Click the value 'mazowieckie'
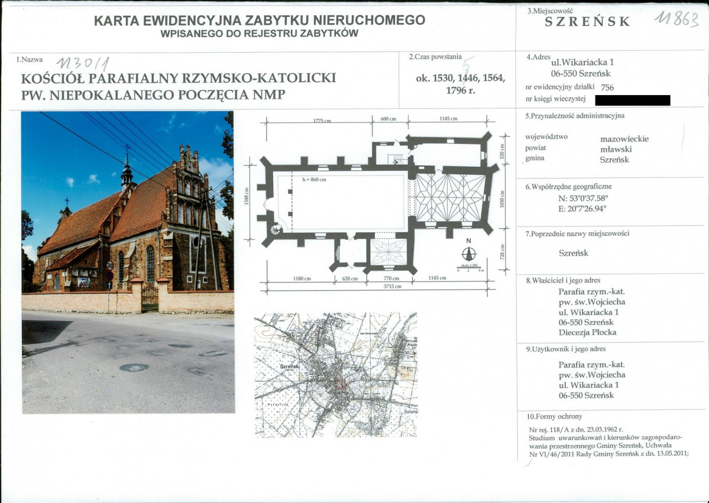Screen dimensions: 709x503 pos(624,139)
